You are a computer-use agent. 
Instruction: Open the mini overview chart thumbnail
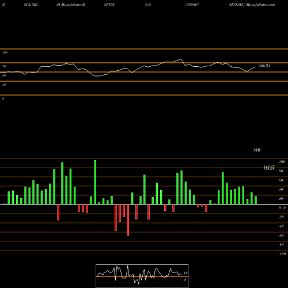[x=142, y=276]
